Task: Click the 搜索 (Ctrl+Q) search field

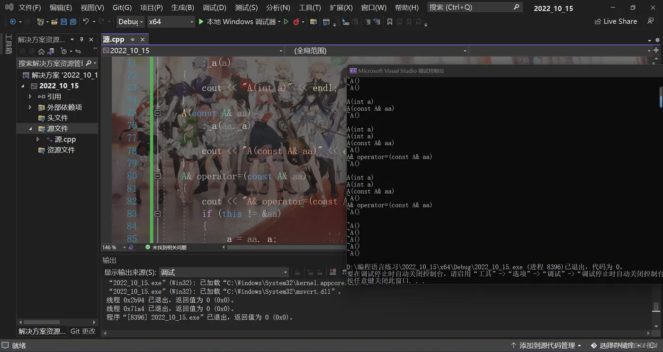Action: [x=475, y=8]
